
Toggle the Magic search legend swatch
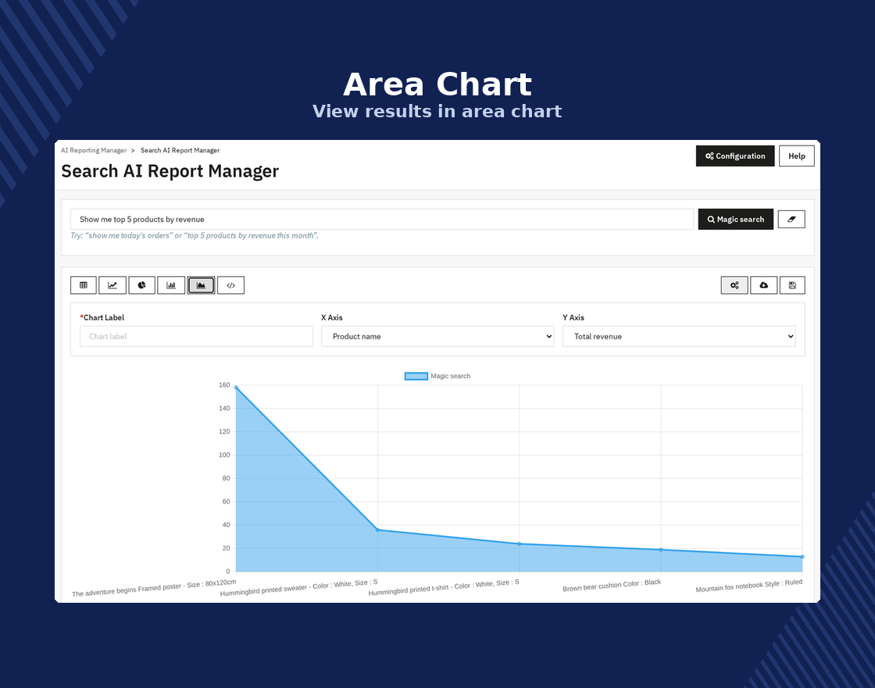click(416, 376)
